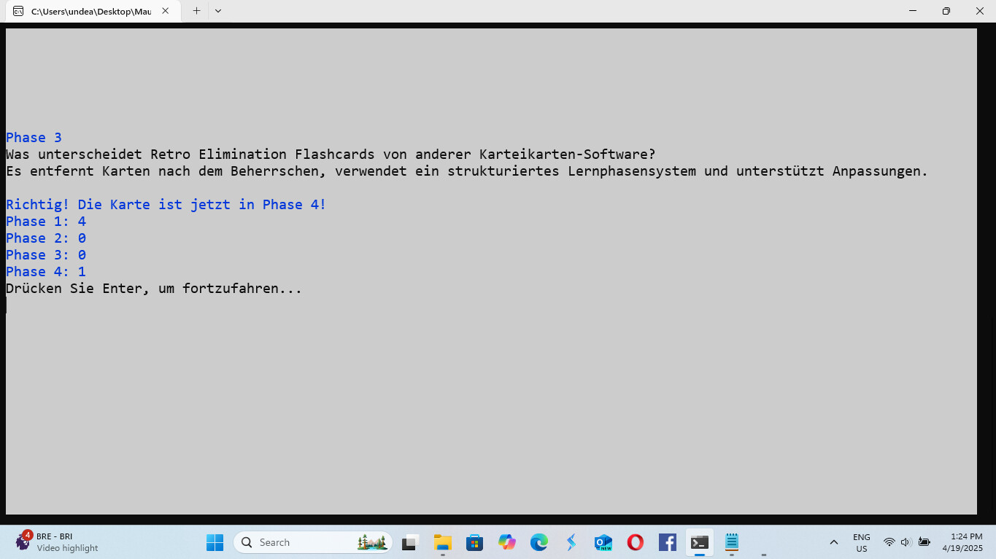Select the C:\Users\undea\Desktop terminal tab
This screenshot has height=559, width=996.
(x=88, y=11)
